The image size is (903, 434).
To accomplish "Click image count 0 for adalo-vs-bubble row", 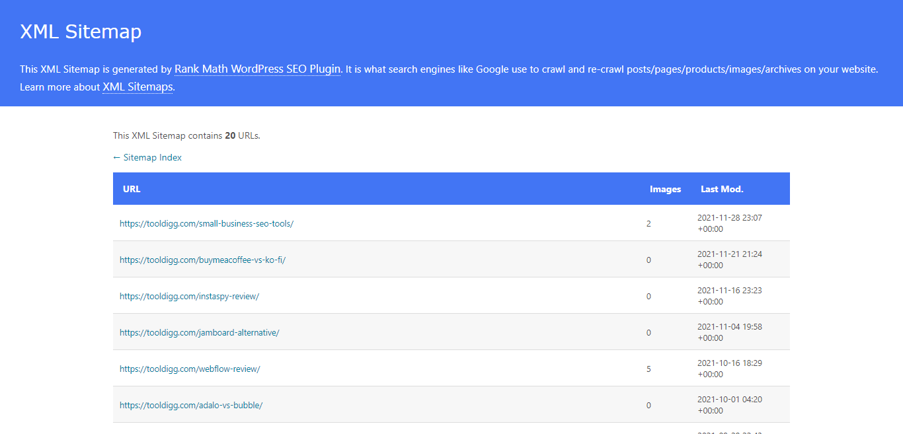I will tap(648, 406).
